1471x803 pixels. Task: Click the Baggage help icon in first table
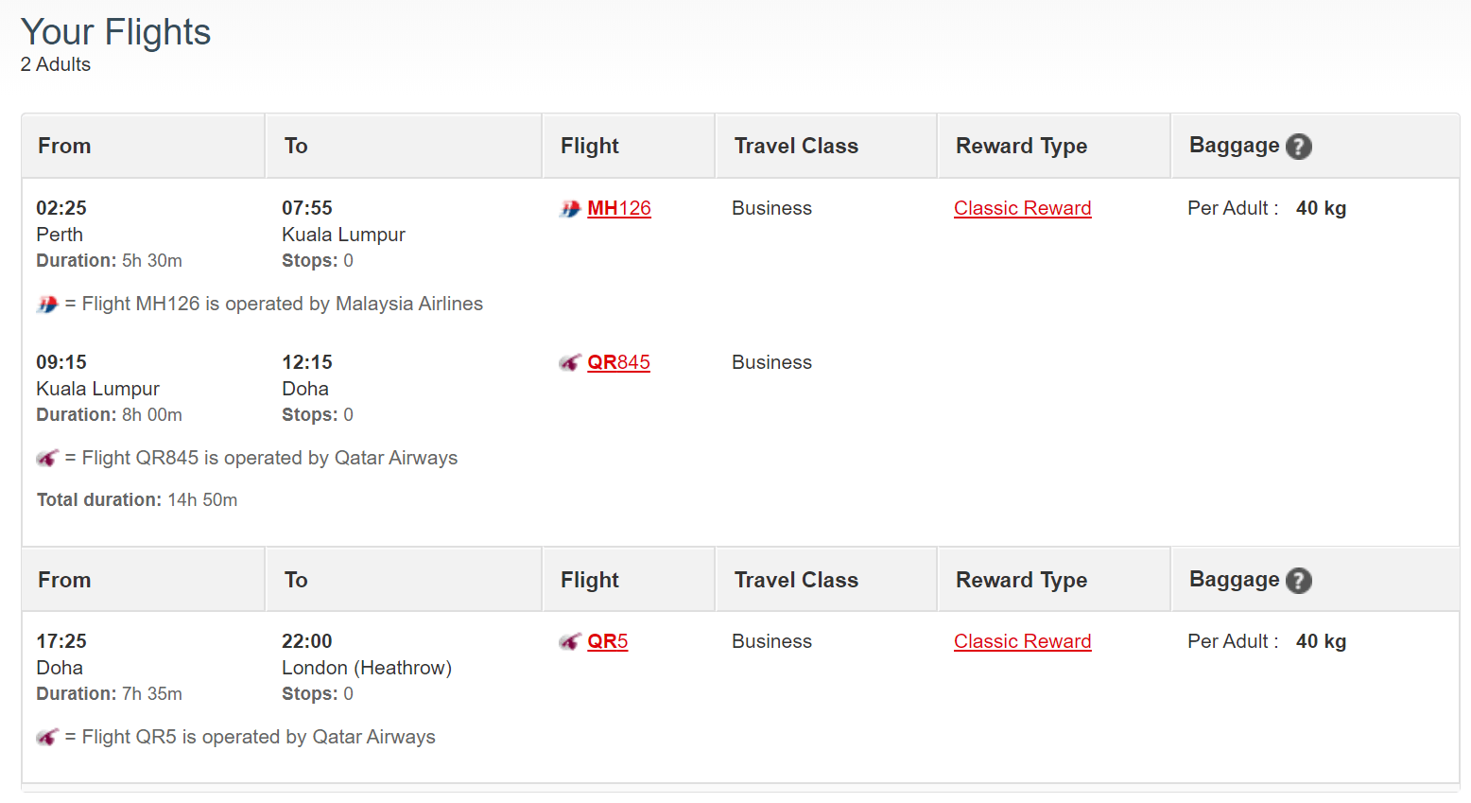(x=1299, y=147)
